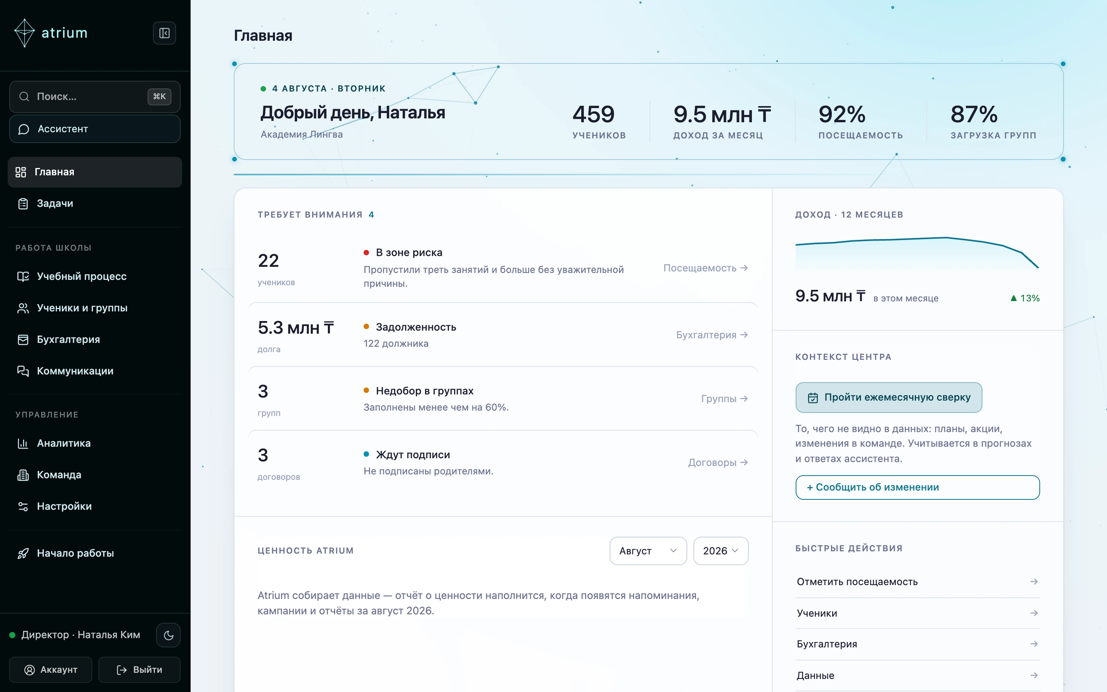This screenshot has height=692, width=1107.
Task: Click the search magnifier icon
Action: pos(24,96)
